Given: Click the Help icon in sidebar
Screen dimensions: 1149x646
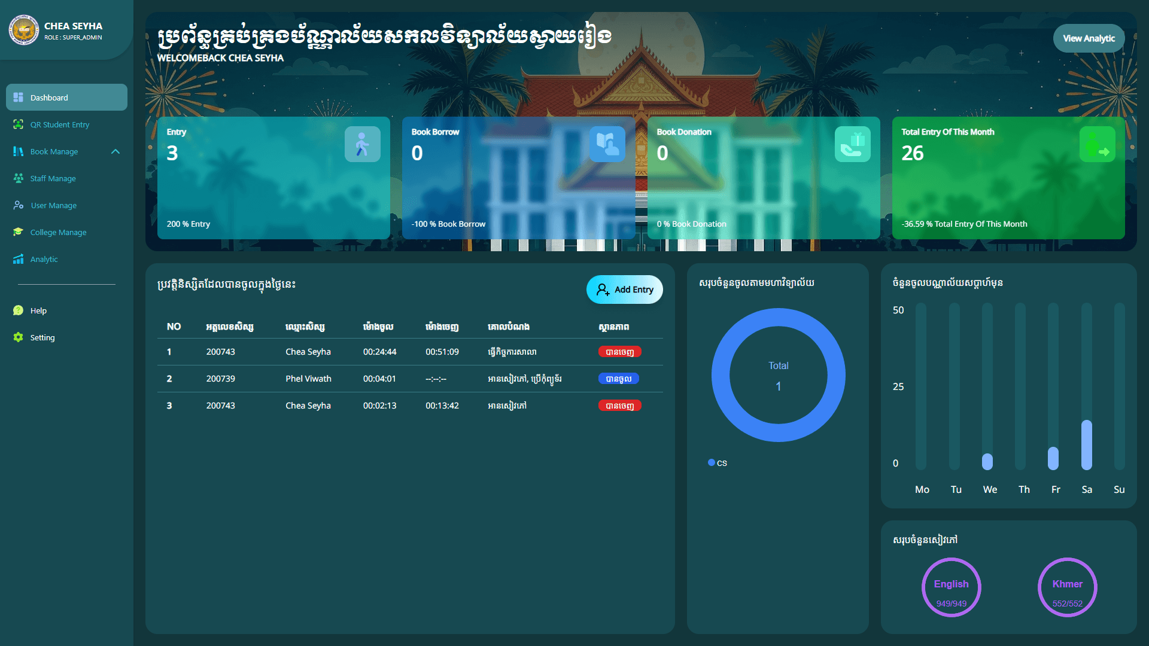Looking at the screenshot, I should click(x=18, y=310).
